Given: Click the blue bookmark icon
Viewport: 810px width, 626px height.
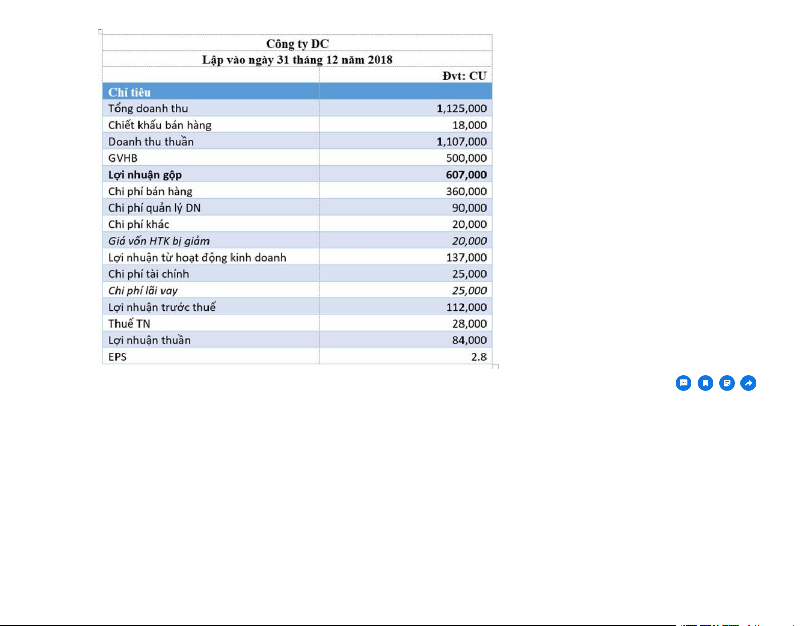Looking at the screenshot, I should point(705,383).
